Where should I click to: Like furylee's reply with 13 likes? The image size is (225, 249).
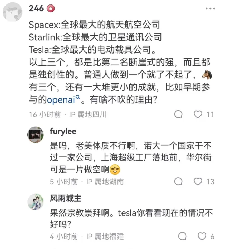198,181
